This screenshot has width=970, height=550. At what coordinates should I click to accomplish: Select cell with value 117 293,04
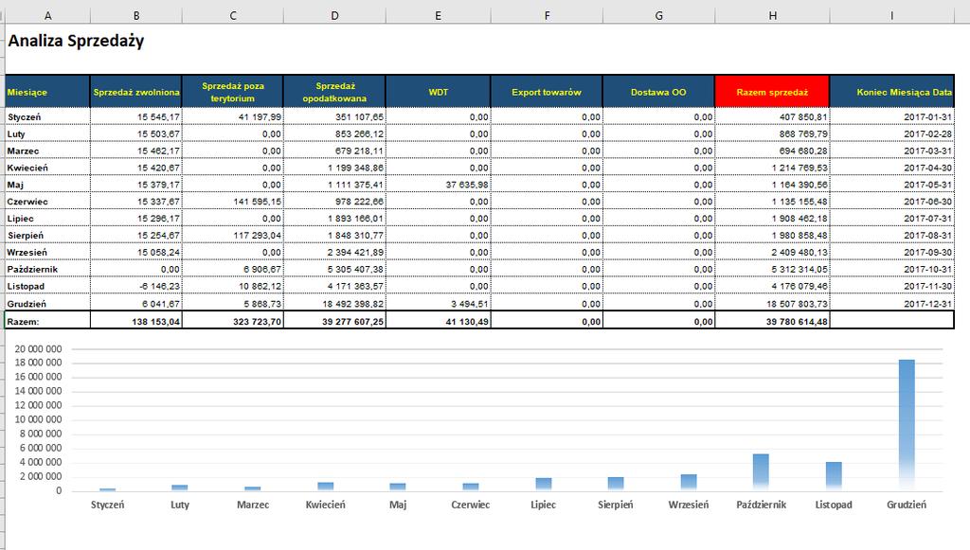233,235
